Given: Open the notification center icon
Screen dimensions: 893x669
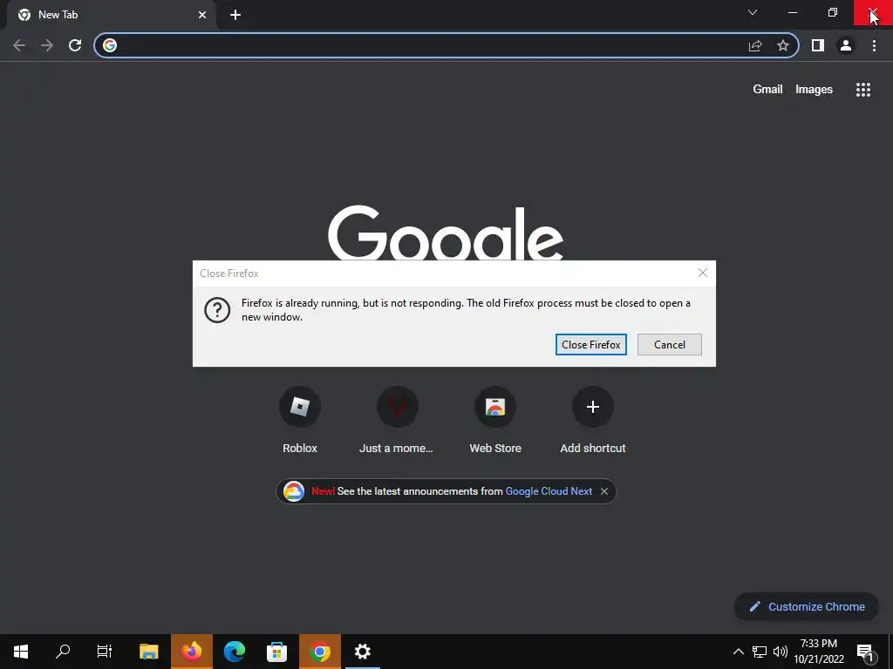Looking at the screenshot, I should tap(865, 652).
